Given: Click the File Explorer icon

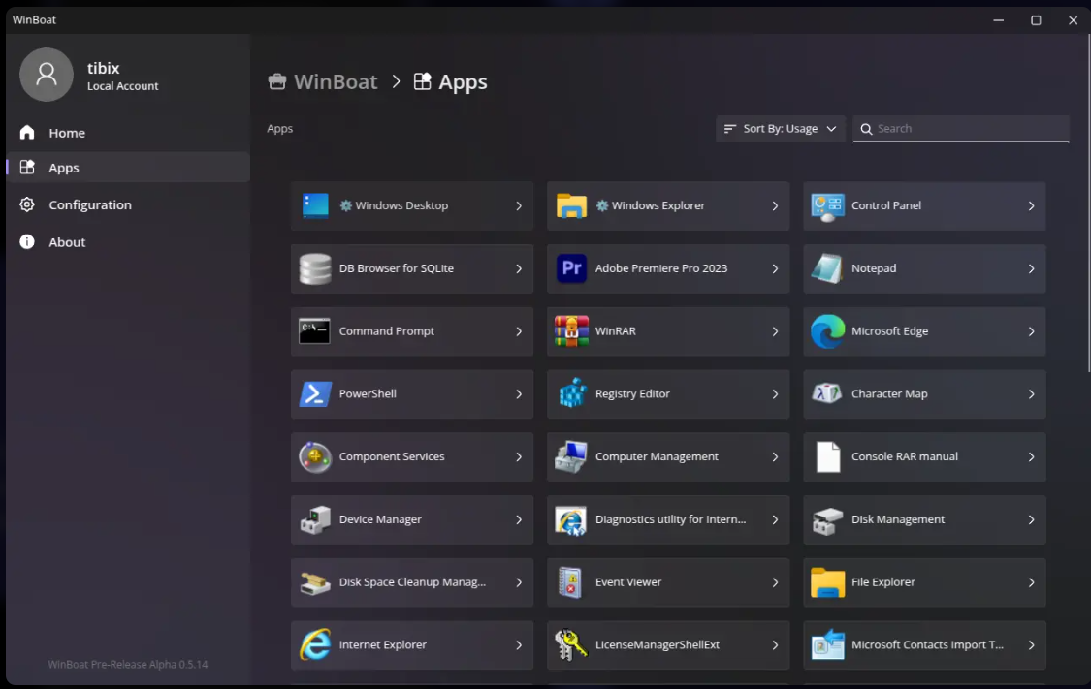Looking at the screenshot, I should pos(827,582).
